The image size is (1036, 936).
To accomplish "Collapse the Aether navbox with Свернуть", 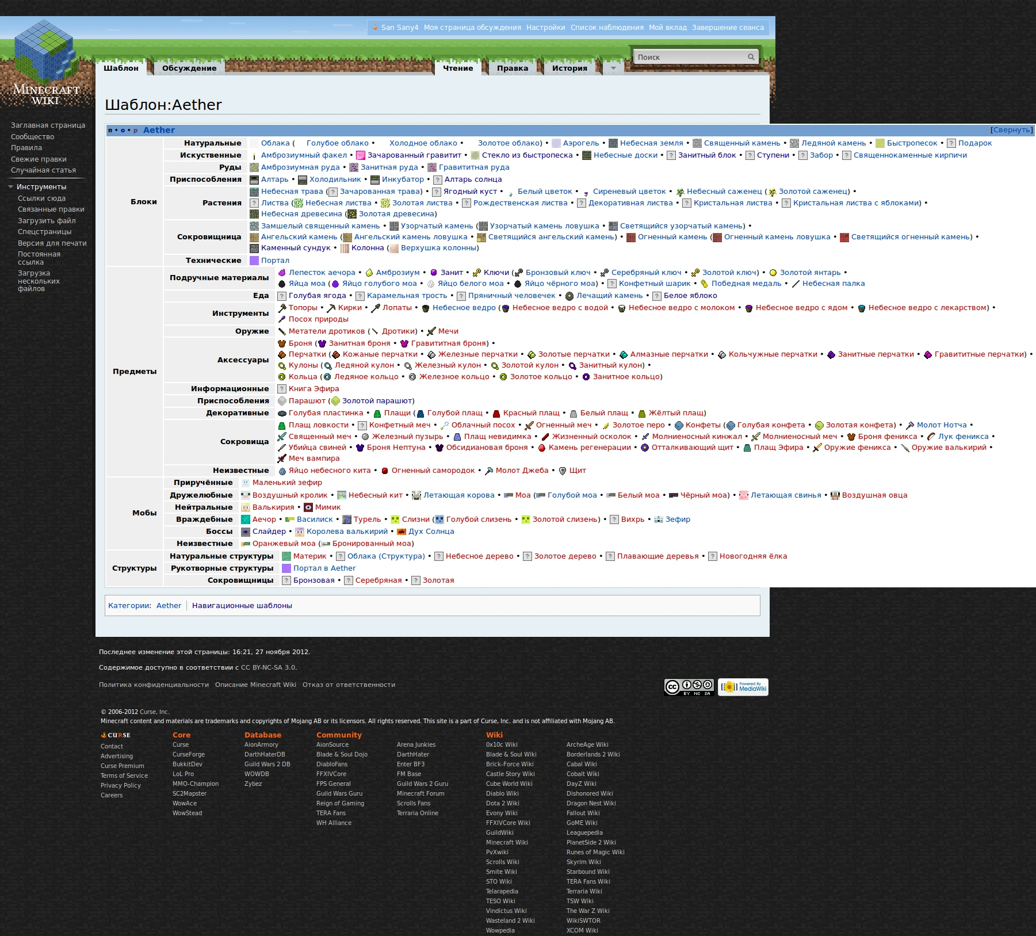I will pyautogui.click(x=1012, y=130).
